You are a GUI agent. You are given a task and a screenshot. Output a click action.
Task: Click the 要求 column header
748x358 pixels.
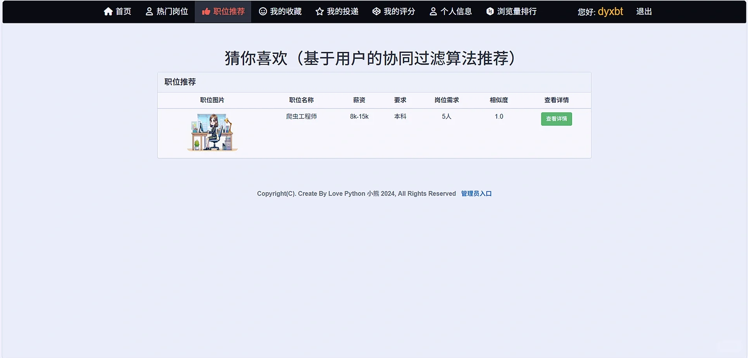(400, 100)
